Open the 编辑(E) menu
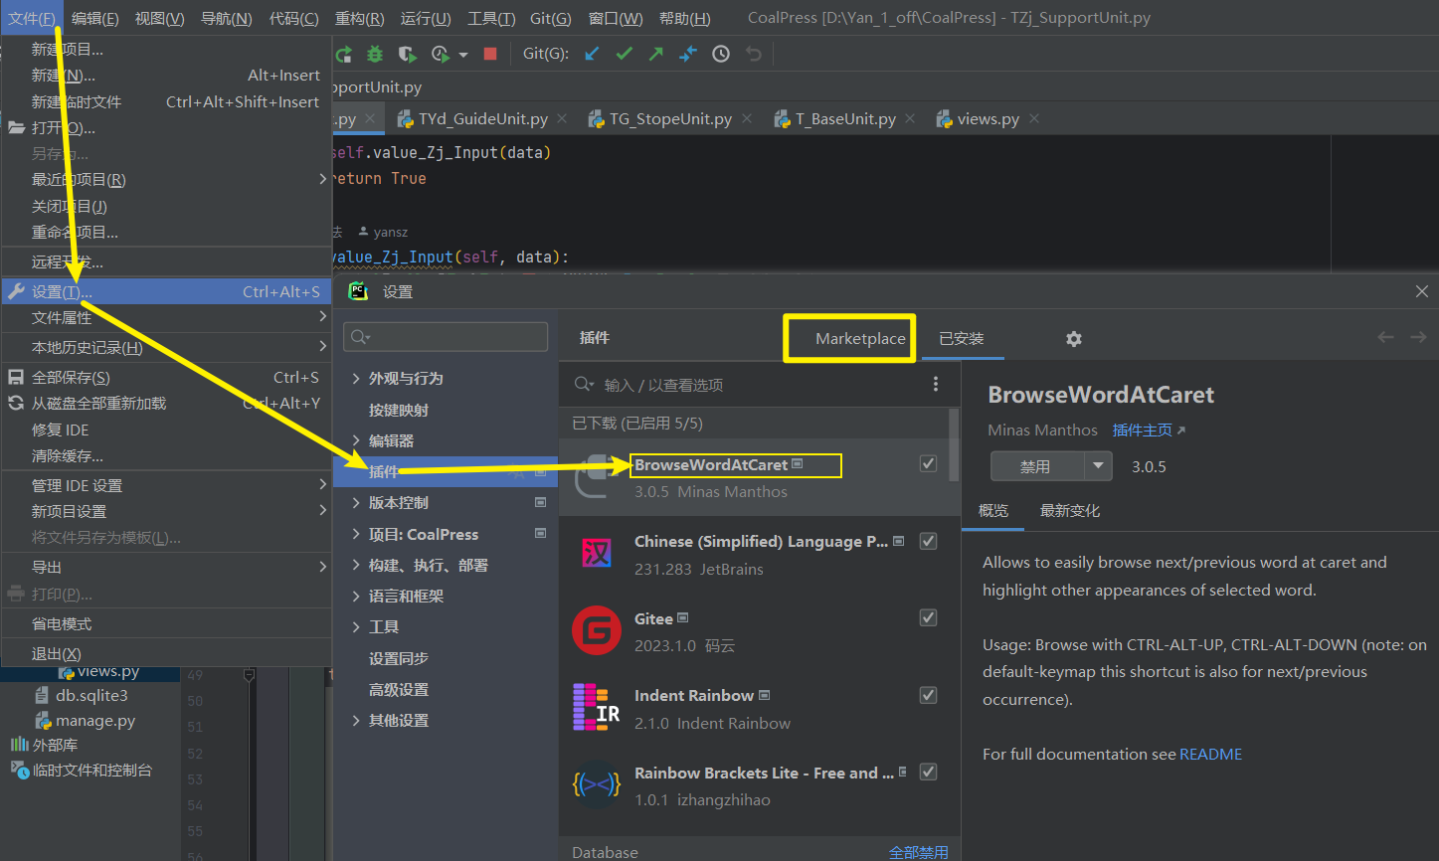 click(x=95, y=18)
